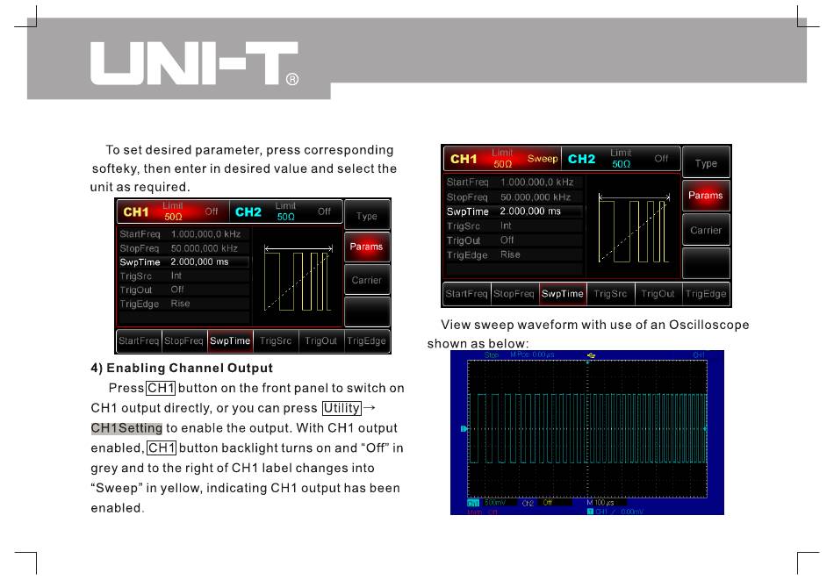834x580 pixels.
Task: Click the boxed CH1 after the word Press
Action: click(x=161, y=388)
